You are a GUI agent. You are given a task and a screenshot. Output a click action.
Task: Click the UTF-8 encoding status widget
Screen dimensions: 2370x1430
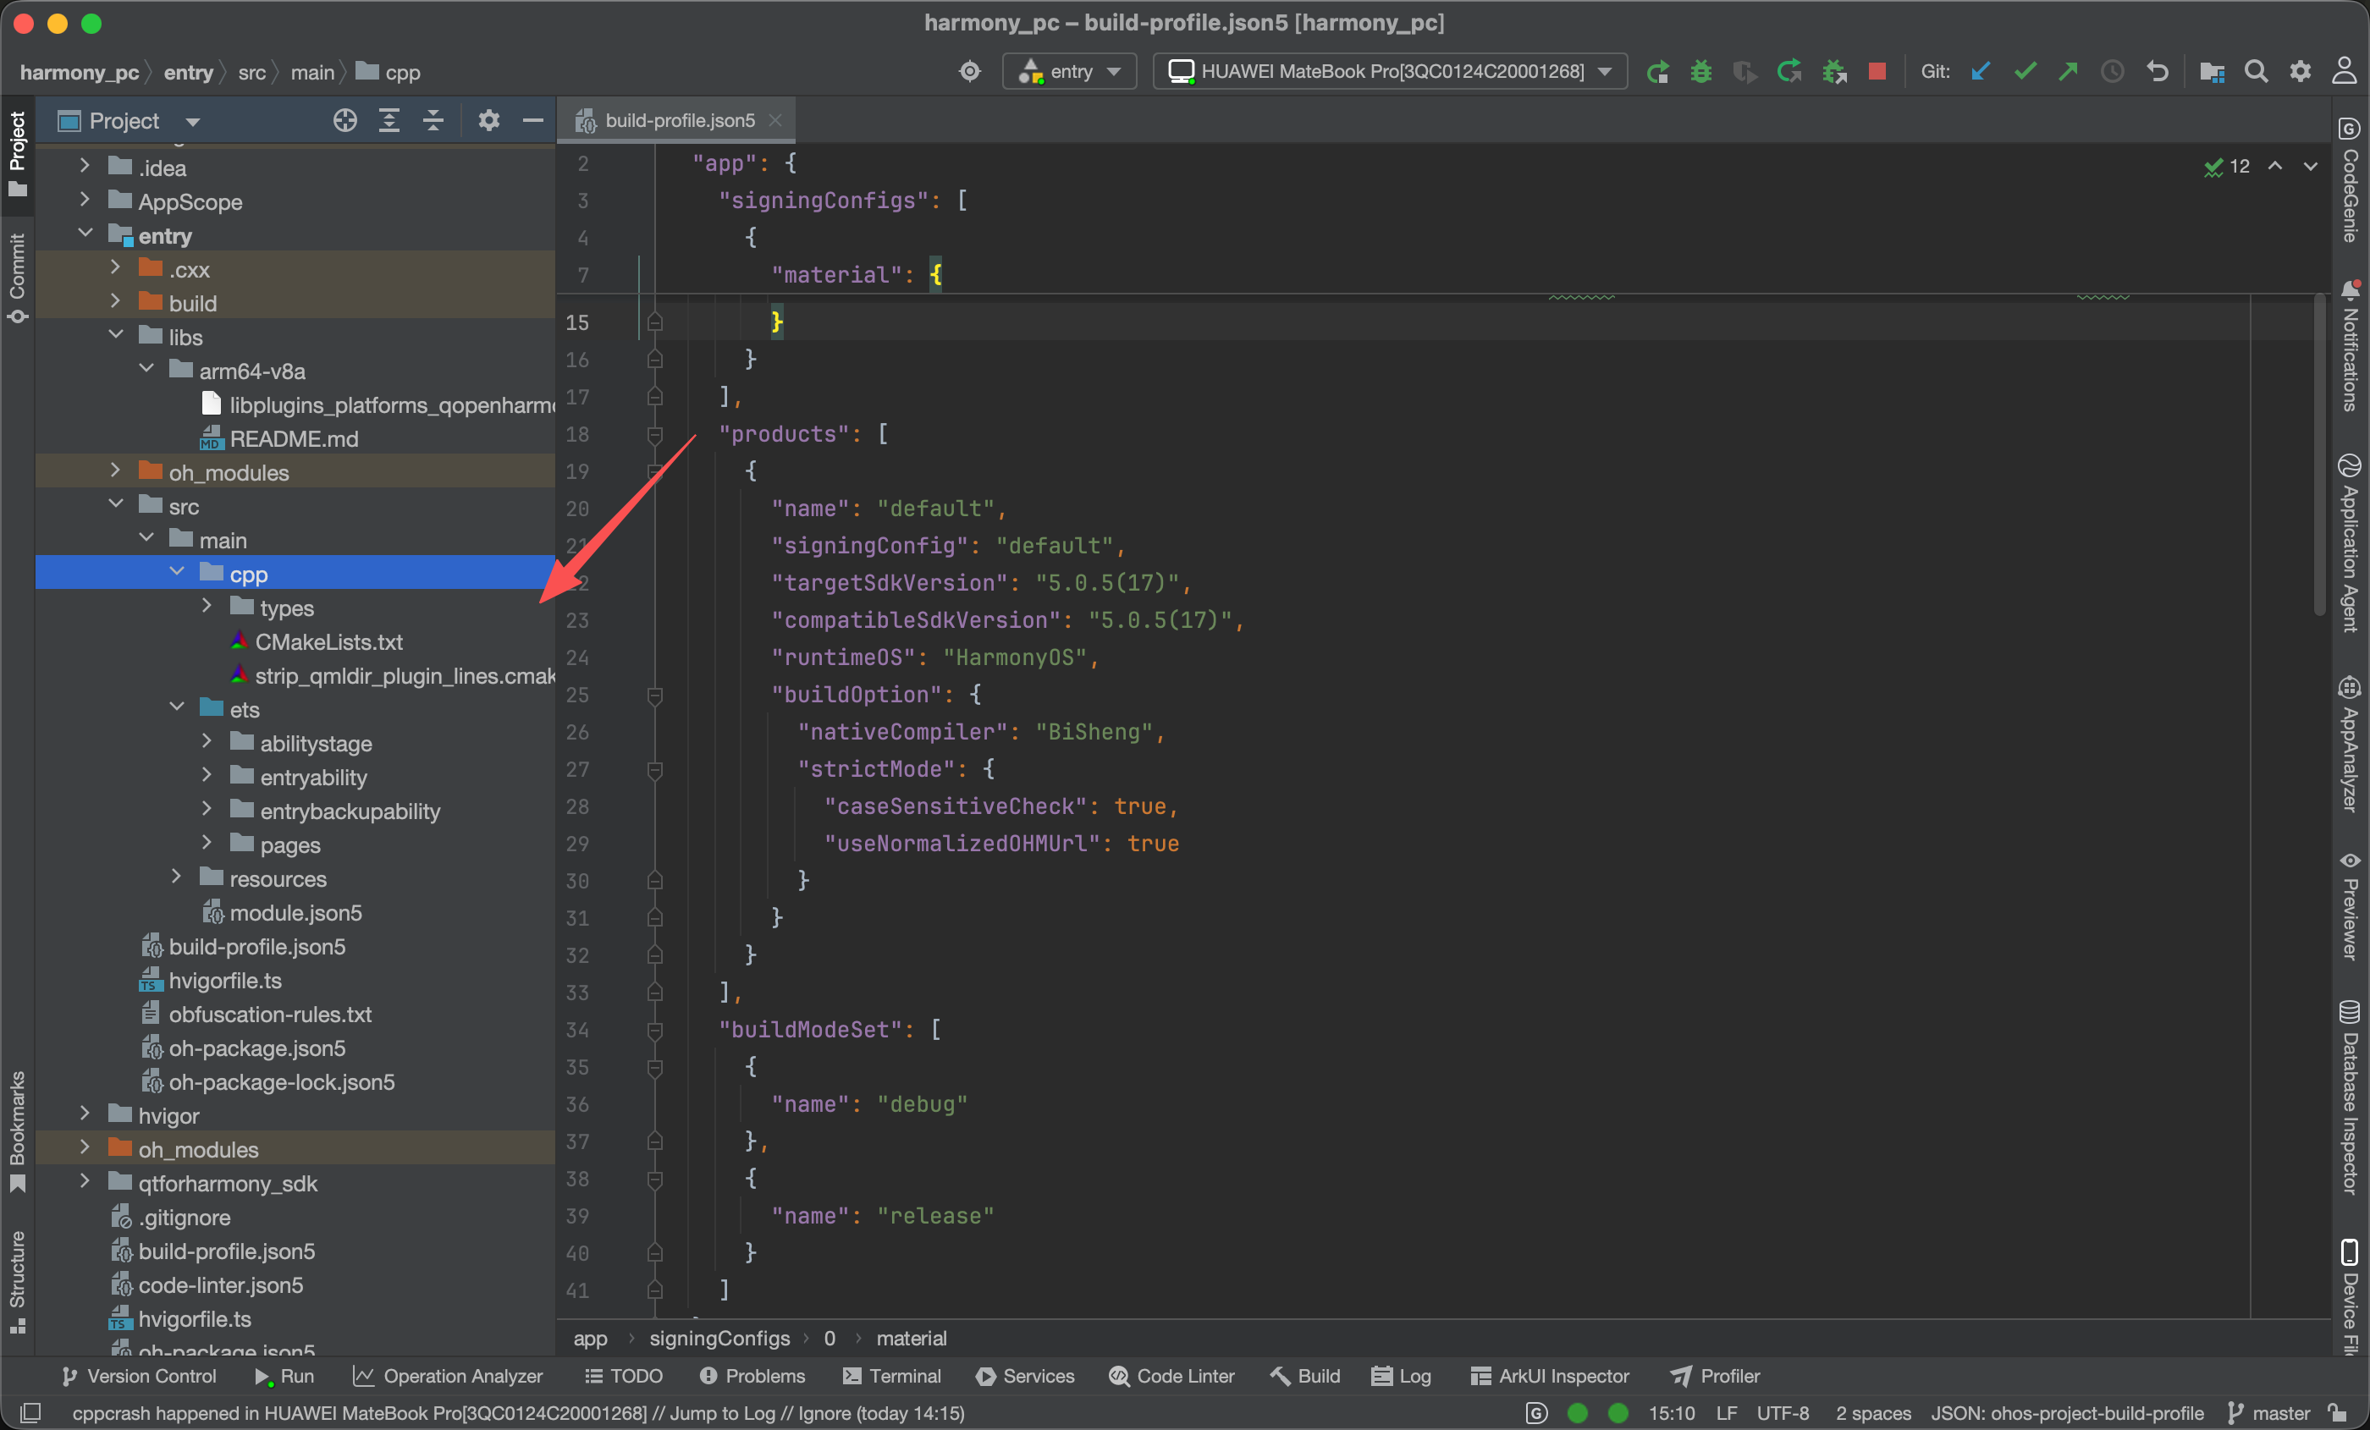click(1783, 1413)
